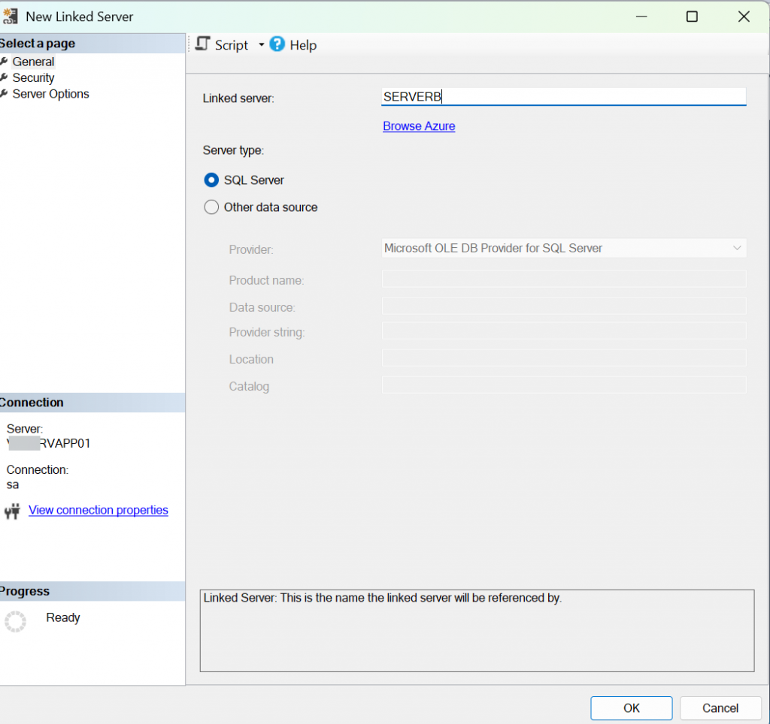Open the Security page
The image size is (770, 724).
tap(33, 77)
